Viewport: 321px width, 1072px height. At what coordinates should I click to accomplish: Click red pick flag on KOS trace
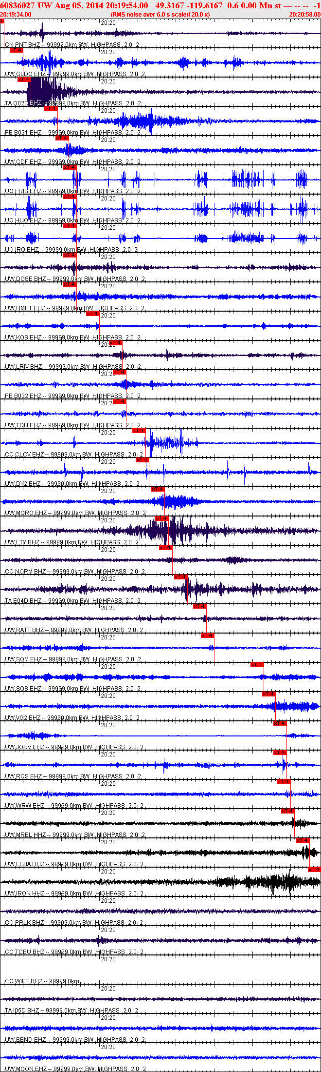pos(93,314)
